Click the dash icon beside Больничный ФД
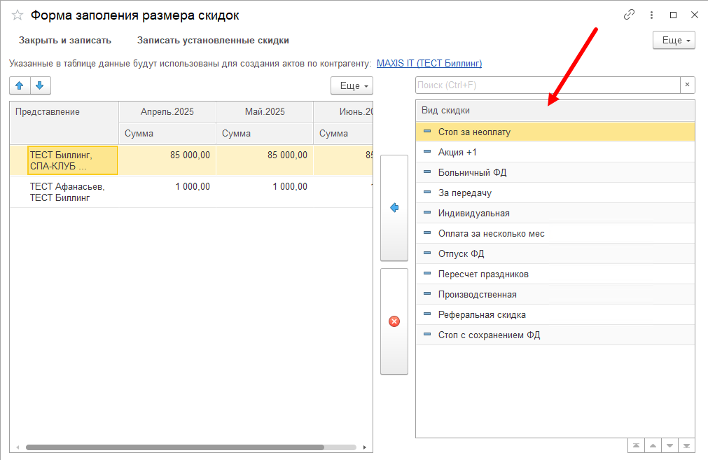The image size is (708, 460). 427,172
